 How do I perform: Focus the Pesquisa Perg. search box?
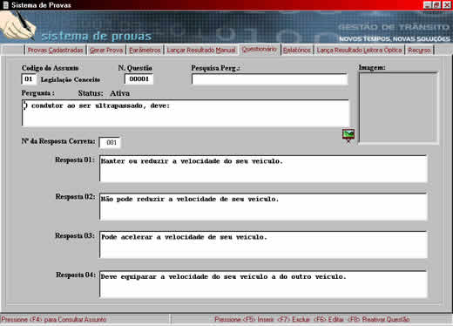click(x=269, y=79)
